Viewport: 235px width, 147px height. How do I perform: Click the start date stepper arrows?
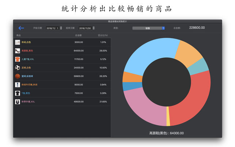(x=61, y=28)
